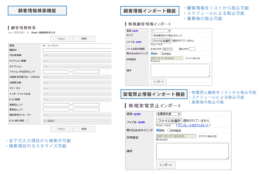
Task: Click アクション予定日付レンジ end date field
Action: [x=86, y=72]
